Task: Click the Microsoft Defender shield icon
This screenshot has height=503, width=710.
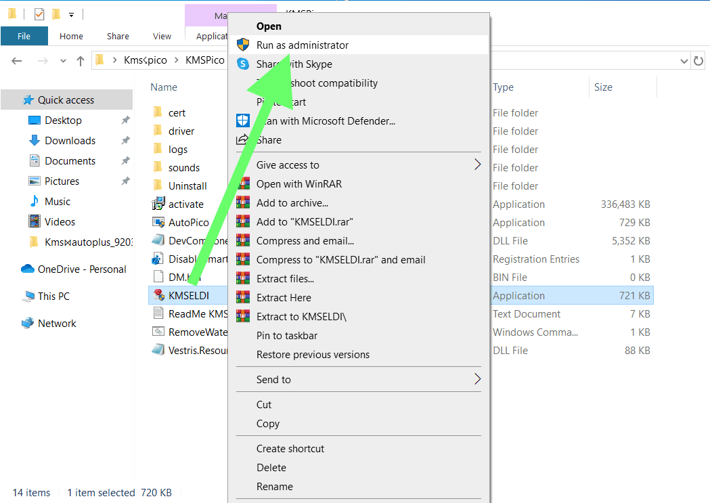Action: click(243, 121)
